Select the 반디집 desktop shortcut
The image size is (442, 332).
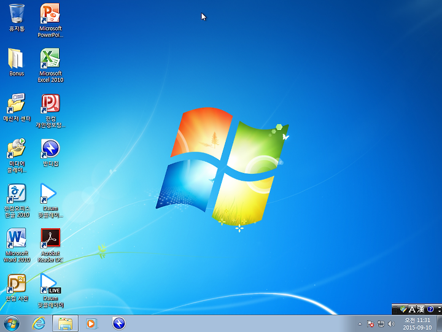pyautogui.click(x=50, y=152)
